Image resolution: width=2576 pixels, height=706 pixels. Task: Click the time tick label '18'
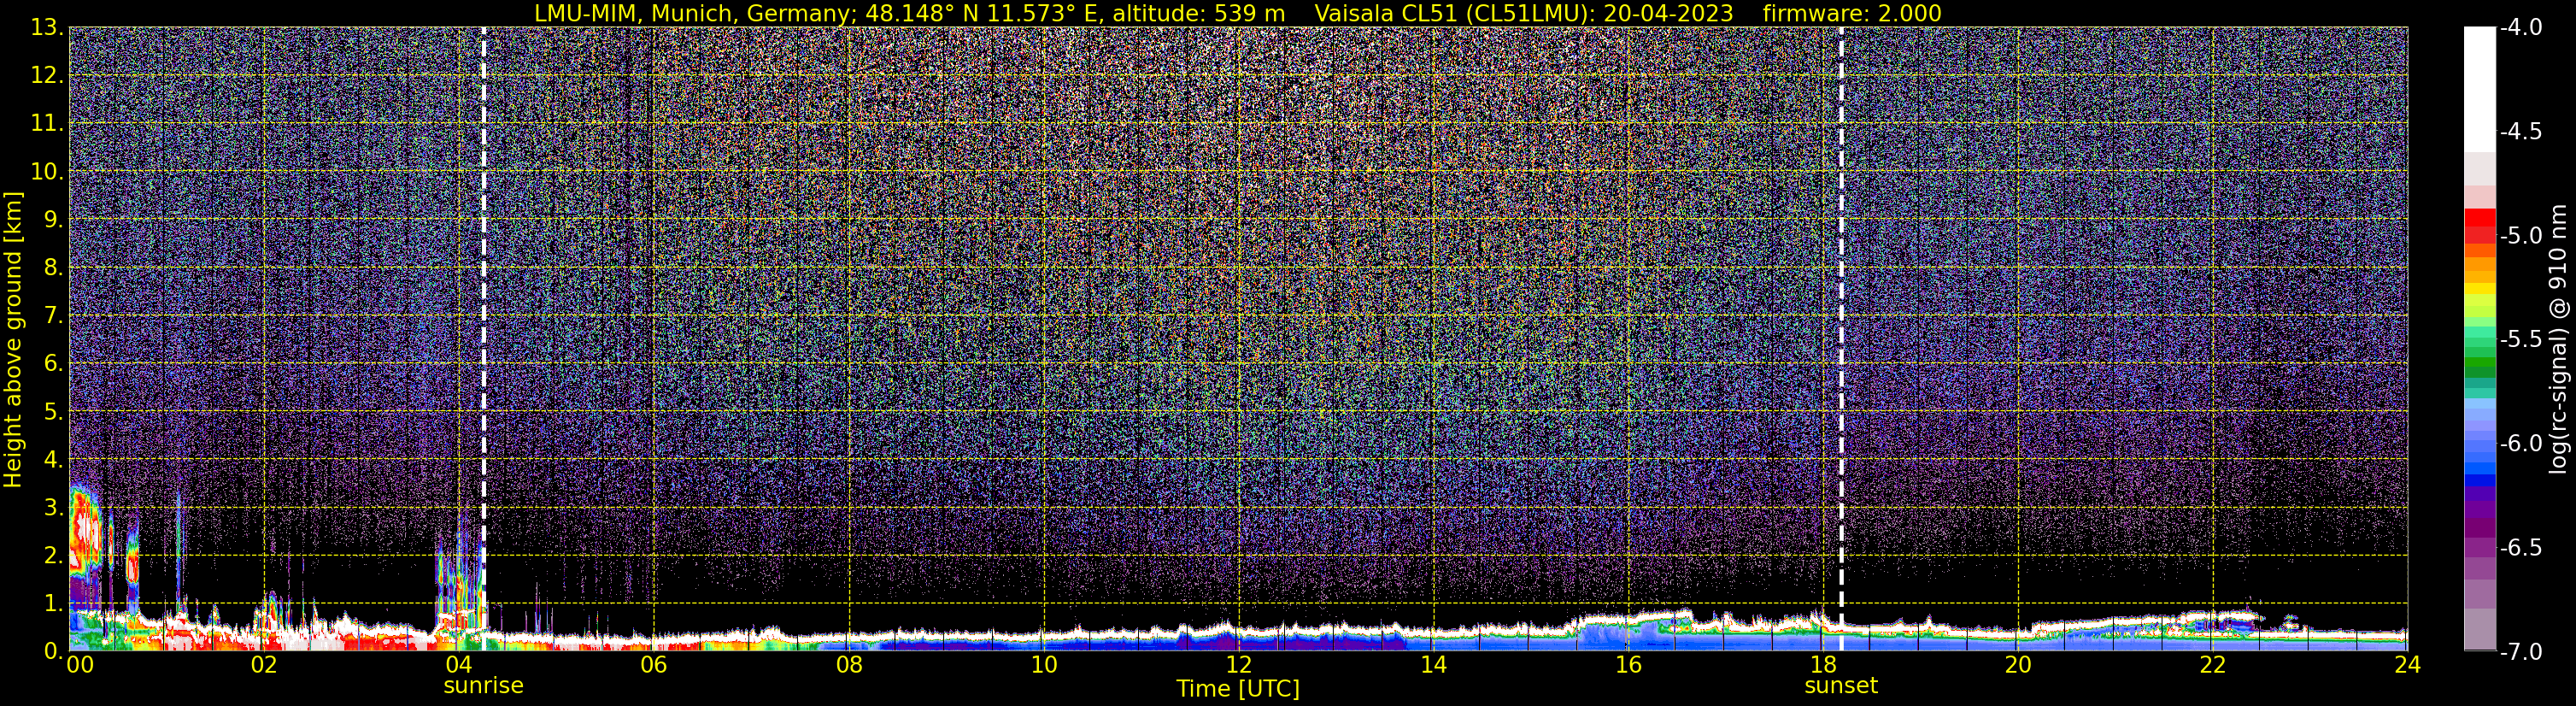1823,666
